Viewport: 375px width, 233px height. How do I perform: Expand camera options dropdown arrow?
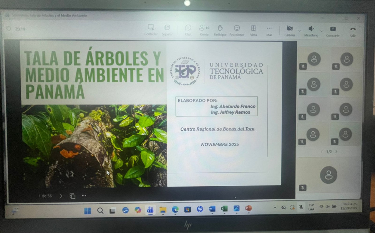[300, 30]
